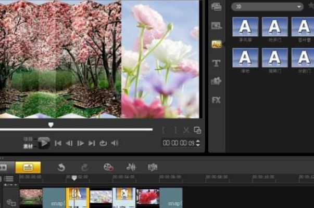Viewport: 314px width, 208px height.
Task: Select cherry blossom tree clip in timeline
Action: [31, 198]
